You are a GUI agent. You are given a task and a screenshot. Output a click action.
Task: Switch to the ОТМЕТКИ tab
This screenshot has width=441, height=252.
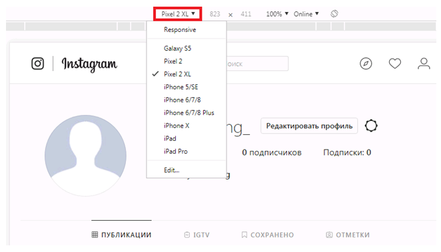pos(348,235)
